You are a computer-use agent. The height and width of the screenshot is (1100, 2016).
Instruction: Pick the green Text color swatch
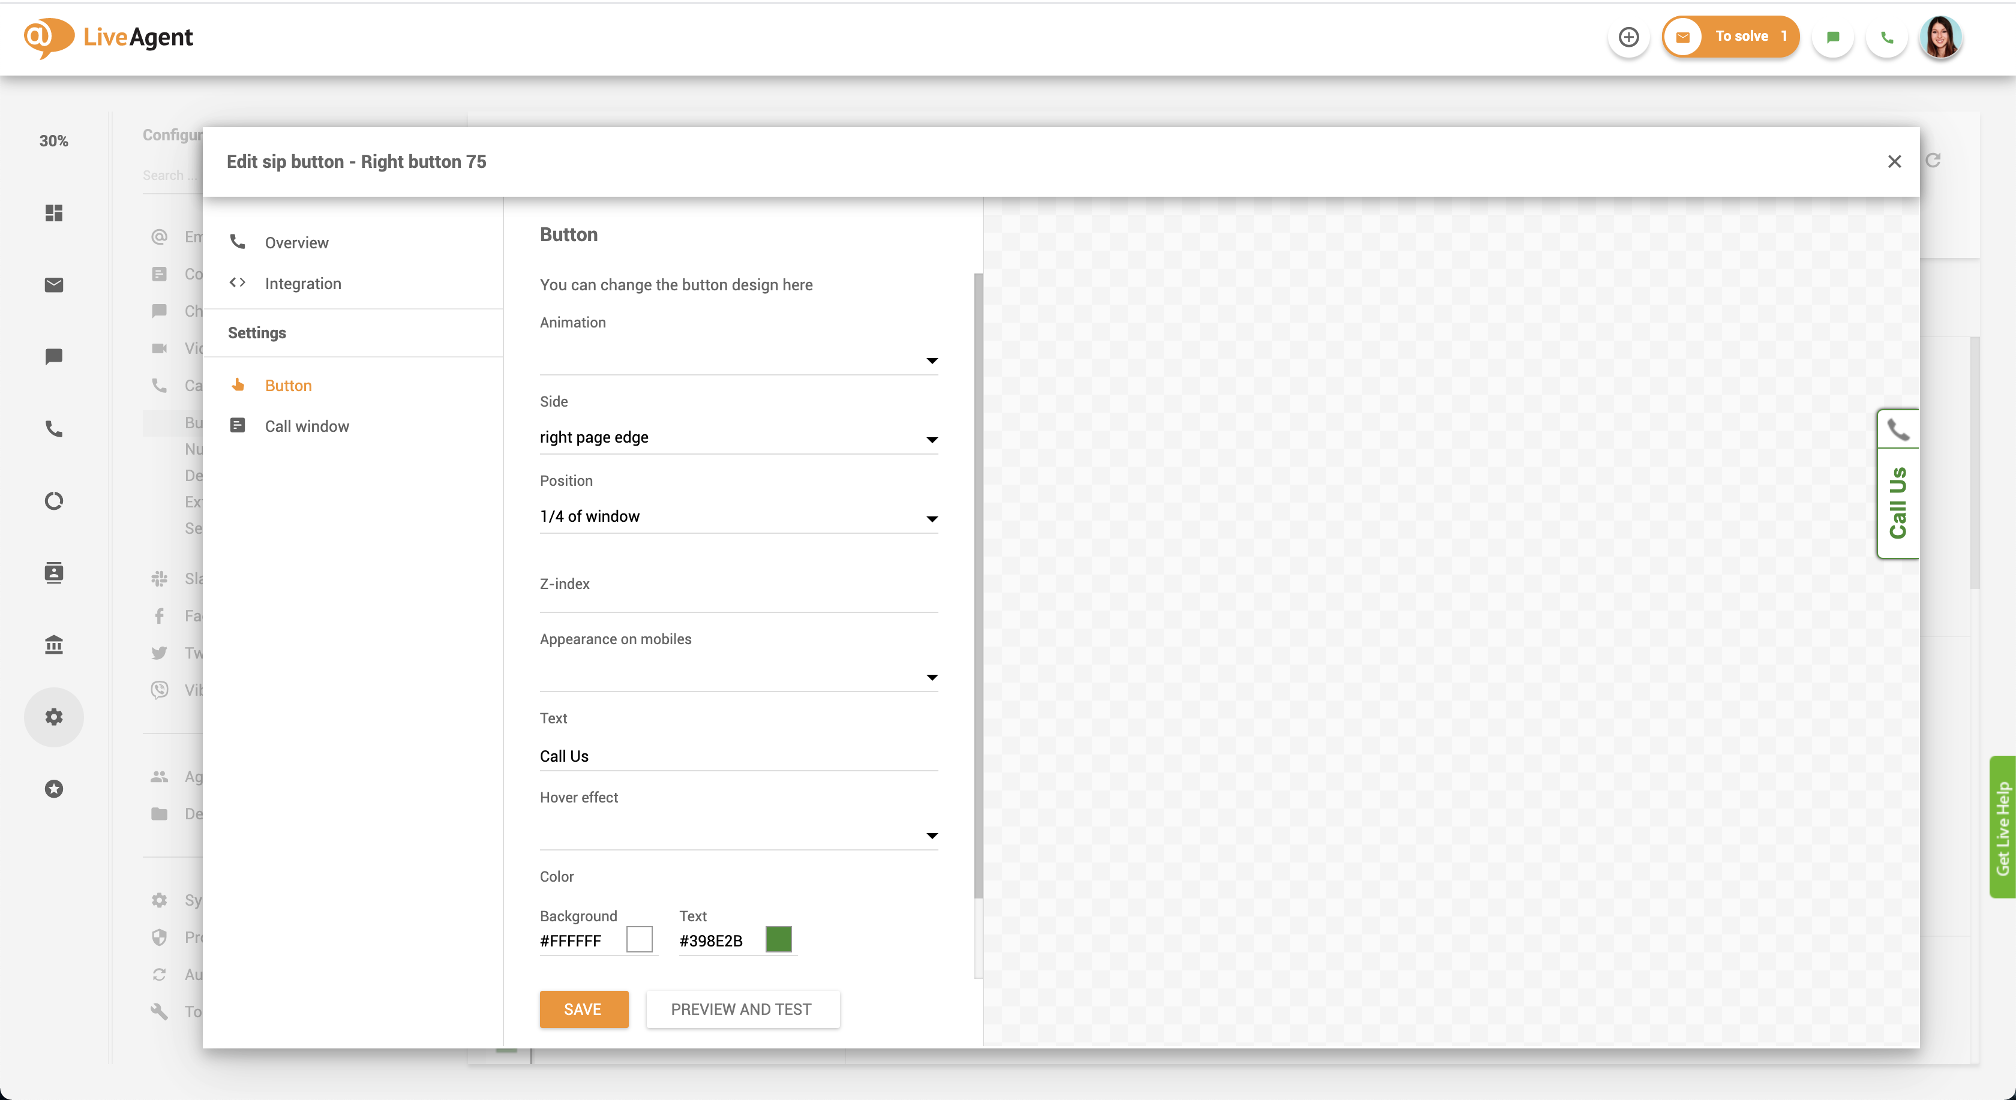click(779, 940)
